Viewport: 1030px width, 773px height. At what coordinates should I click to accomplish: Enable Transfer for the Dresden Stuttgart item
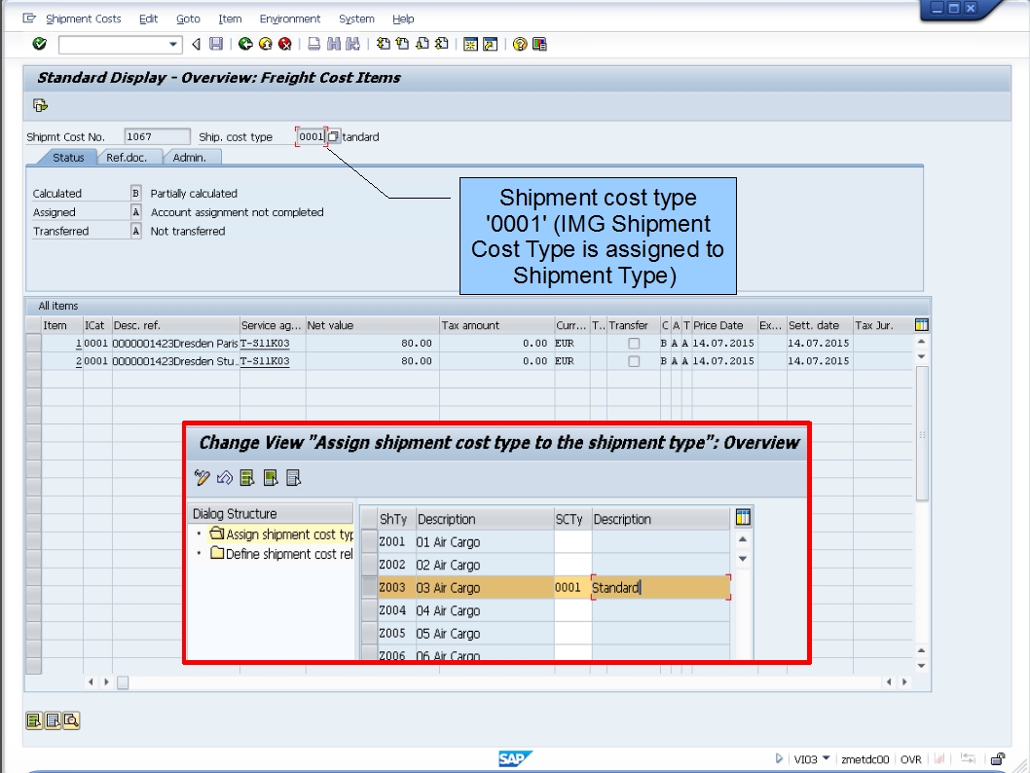(x=634, y=361)
